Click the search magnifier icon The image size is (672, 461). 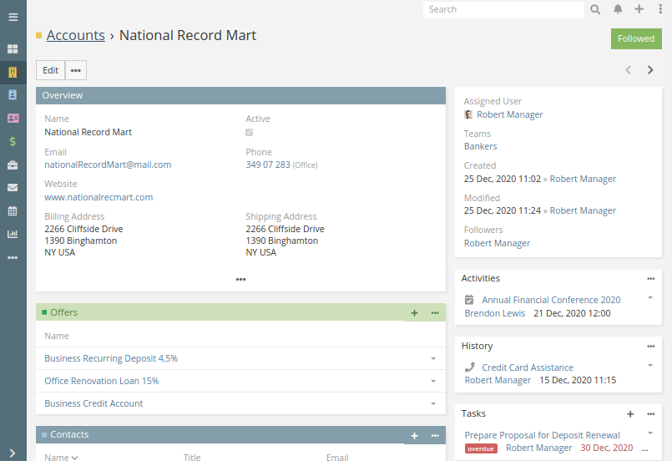coord(595,9)
